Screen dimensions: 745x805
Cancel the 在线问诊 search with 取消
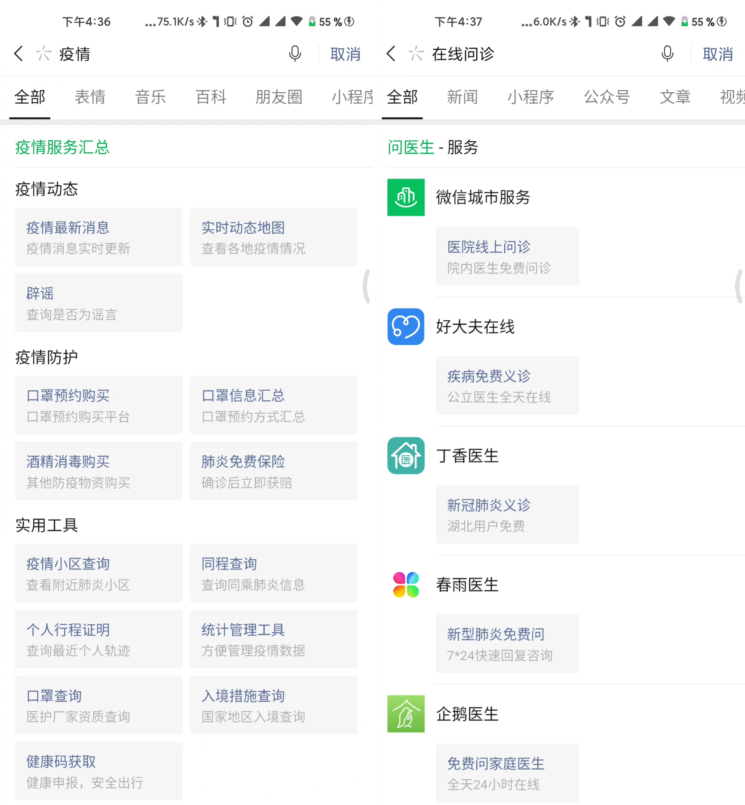[718, 54]
